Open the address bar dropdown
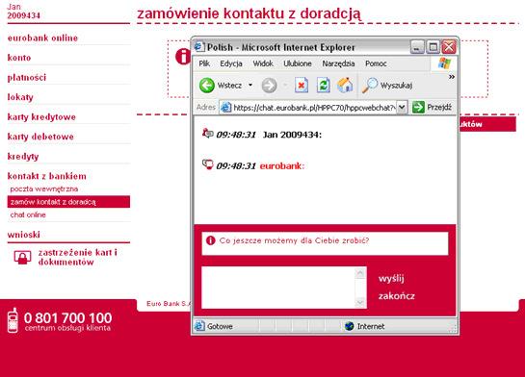525x377 pixels. click(402, 108)
